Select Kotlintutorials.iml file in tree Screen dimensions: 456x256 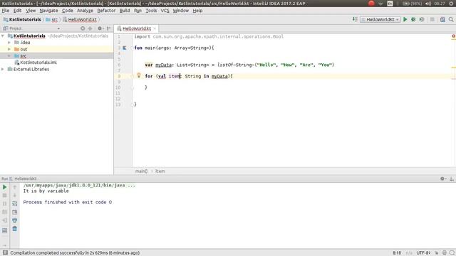point(38,63)
